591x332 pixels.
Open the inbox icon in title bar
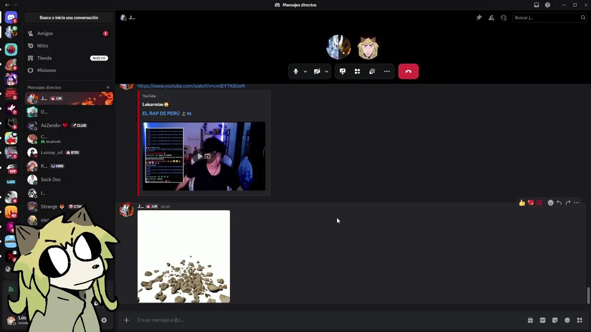pyautogui.click(x=537, y=5)
